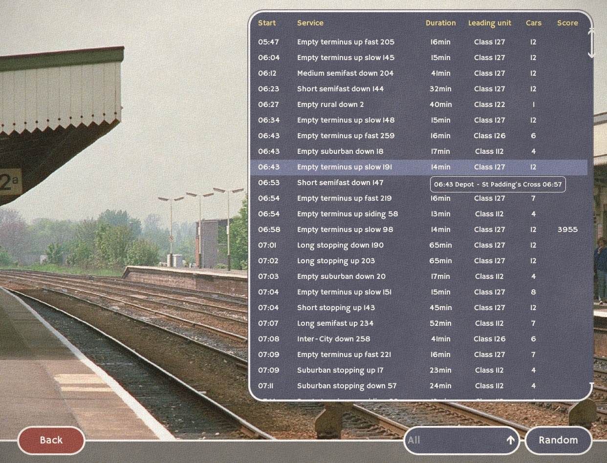Screen dimensions: 607x463
Task: Click 32min duration cell
Action: click(441, 89)
